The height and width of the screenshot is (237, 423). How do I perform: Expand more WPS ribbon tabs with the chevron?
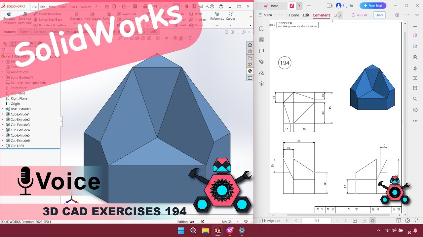coord(340,15)
